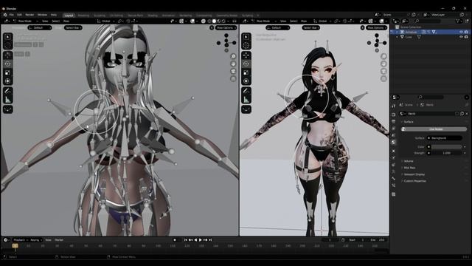Expand the Viewport Display panel

point(414,174)
